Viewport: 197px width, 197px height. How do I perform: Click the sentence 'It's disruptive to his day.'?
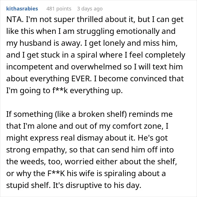pos(97,185)
